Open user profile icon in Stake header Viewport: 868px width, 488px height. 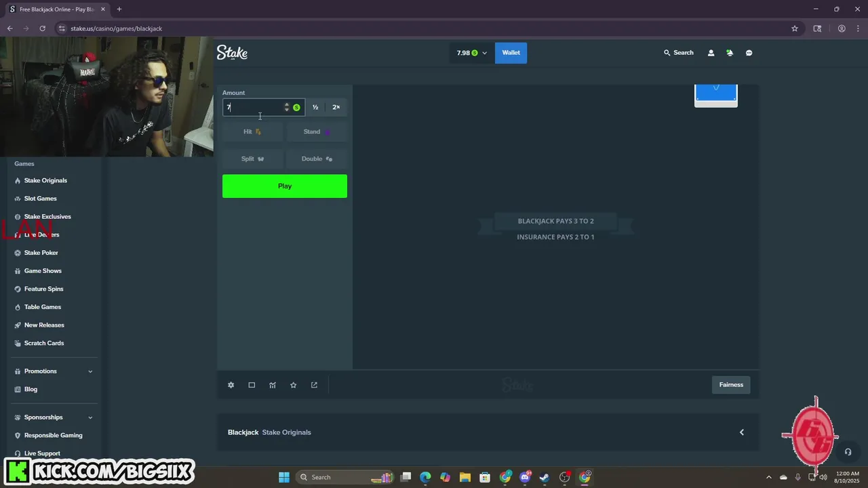click(x=711, y=53)
